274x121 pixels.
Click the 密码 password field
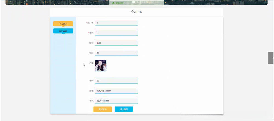116,33
